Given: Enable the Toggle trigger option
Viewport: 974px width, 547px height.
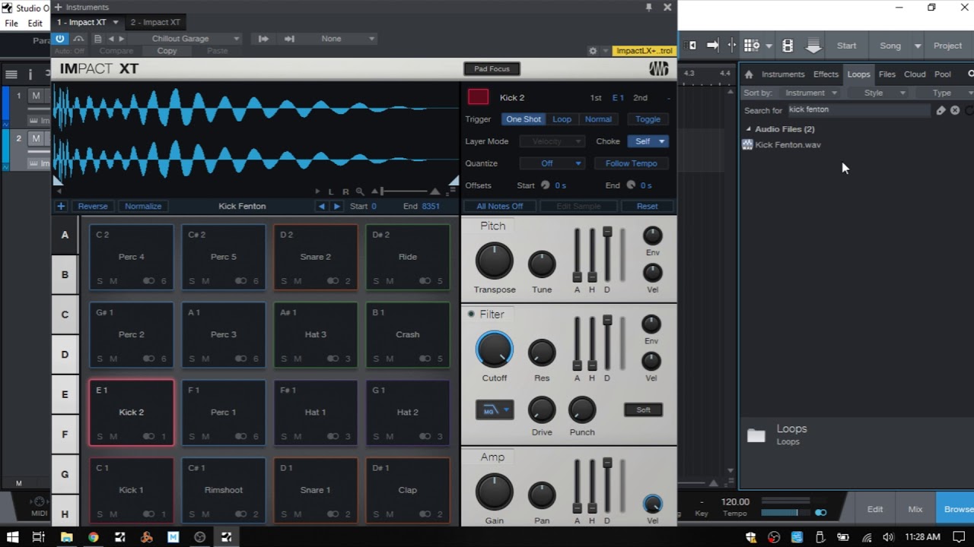Looking at the screenshot, I should [648, 119].
